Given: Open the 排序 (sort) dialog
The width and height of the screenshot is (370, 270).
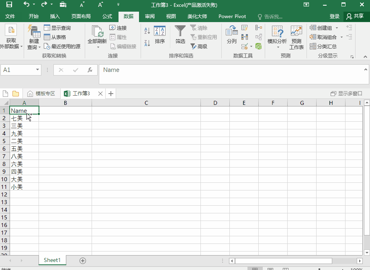Looking at the screenshot, I should [160, 35].
